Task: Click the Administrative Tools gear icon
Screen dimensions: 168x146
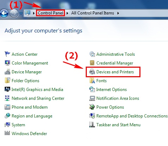Action: coord(92,54)
